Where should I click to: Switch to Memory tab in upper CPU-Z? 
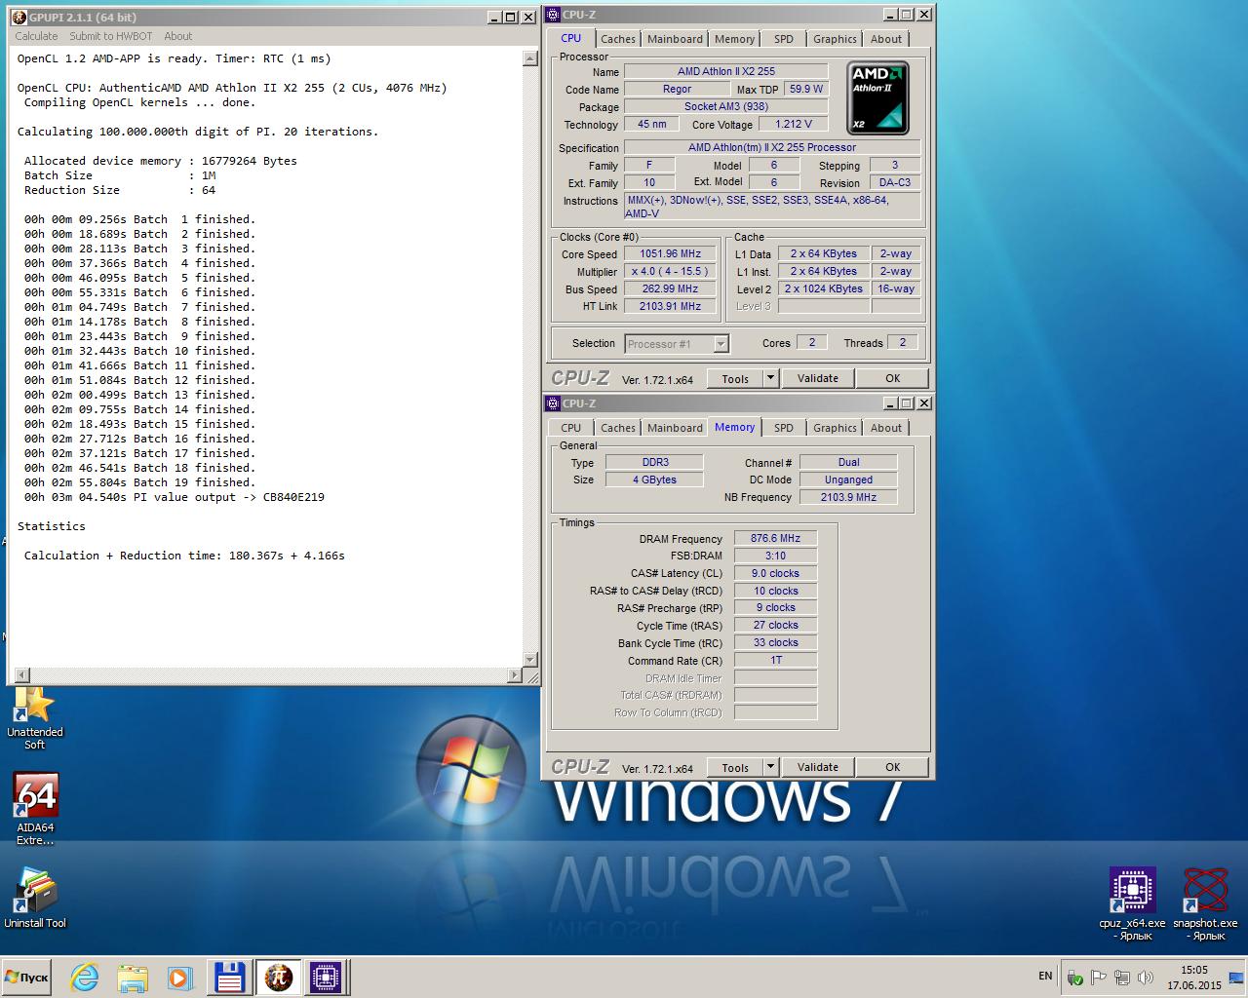tap(734, 39)
